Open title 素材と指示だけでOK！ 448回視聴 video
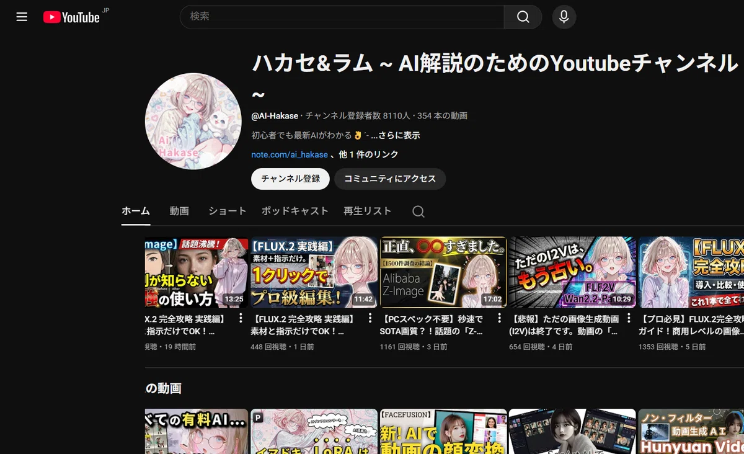The height and width of the screenshot is (454, 744). (x=304, y=325)
